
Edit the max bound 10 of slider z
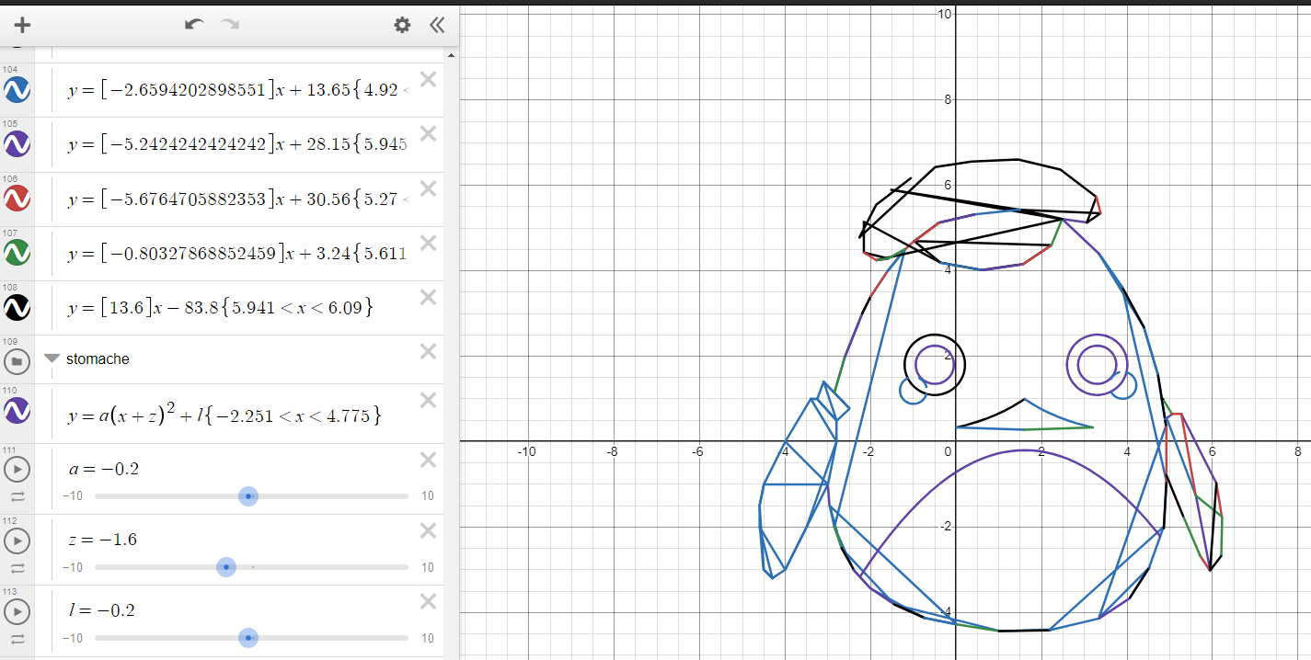tap(427, 567)
